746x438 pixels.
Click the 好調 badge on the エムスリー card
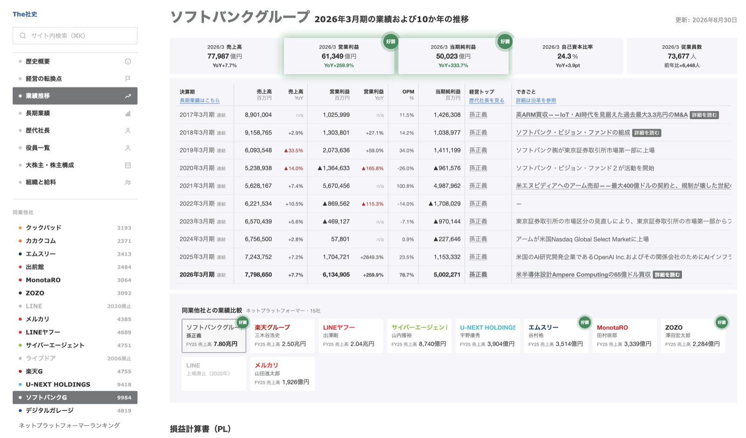[x=585, y=322]
